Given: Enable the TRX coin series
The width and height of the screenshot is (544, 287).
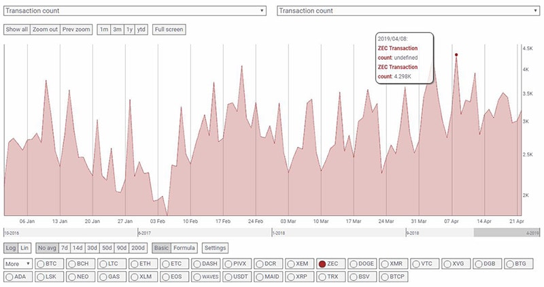Looking at the screenshot, I should [330, 277].
